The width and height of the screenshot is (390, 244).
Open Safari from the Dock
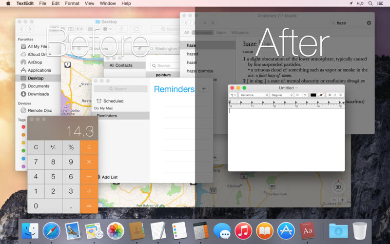pos(51,230)
